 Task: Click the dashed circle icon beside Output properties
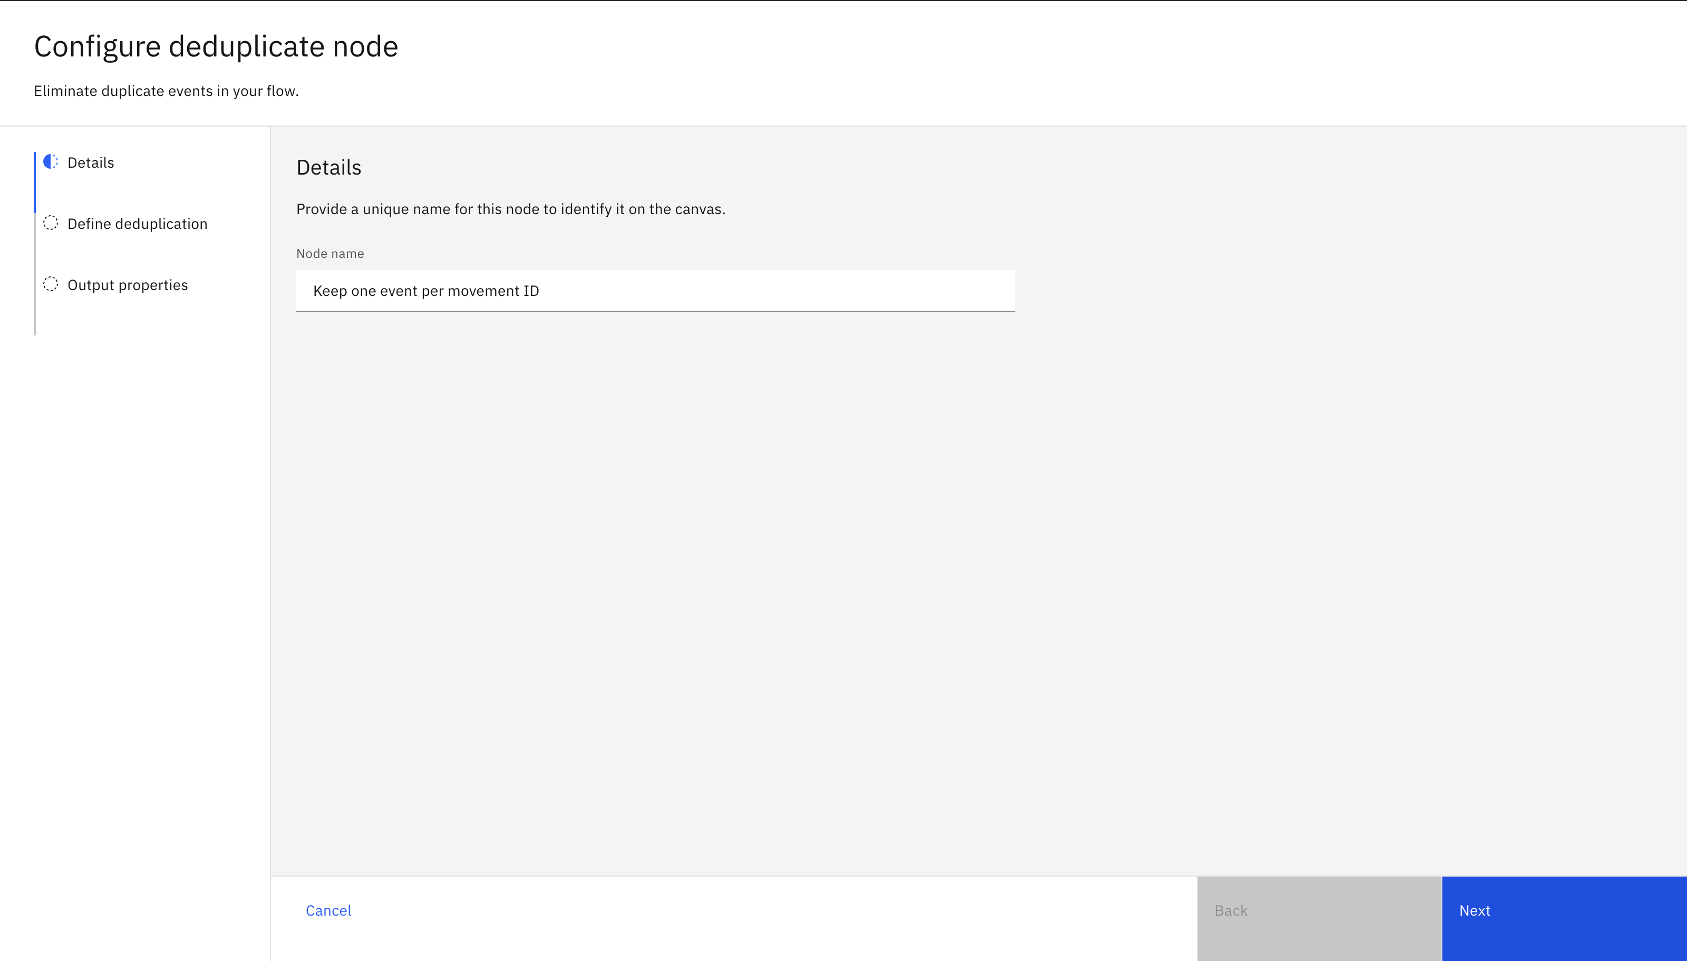(x=51, y=284)
